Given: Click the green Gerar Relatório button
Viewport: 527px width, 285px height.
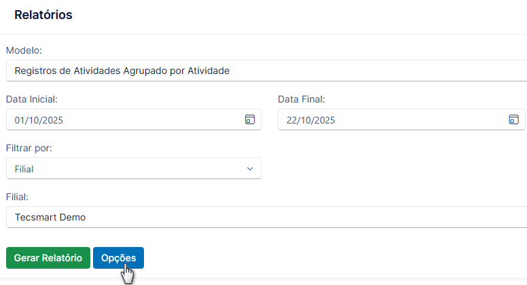Looking at the screenshot, I should click(48, 258).
